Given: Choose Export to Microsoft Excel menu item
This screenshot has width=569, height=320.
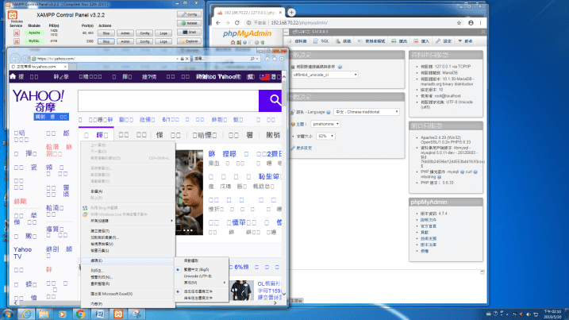Looking at the screenshot, I should [x=112, y=293].
